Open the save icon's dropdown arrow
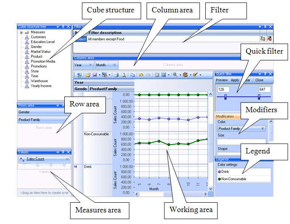290x224 pixels. pyautogui.click(x=99, y=75)
